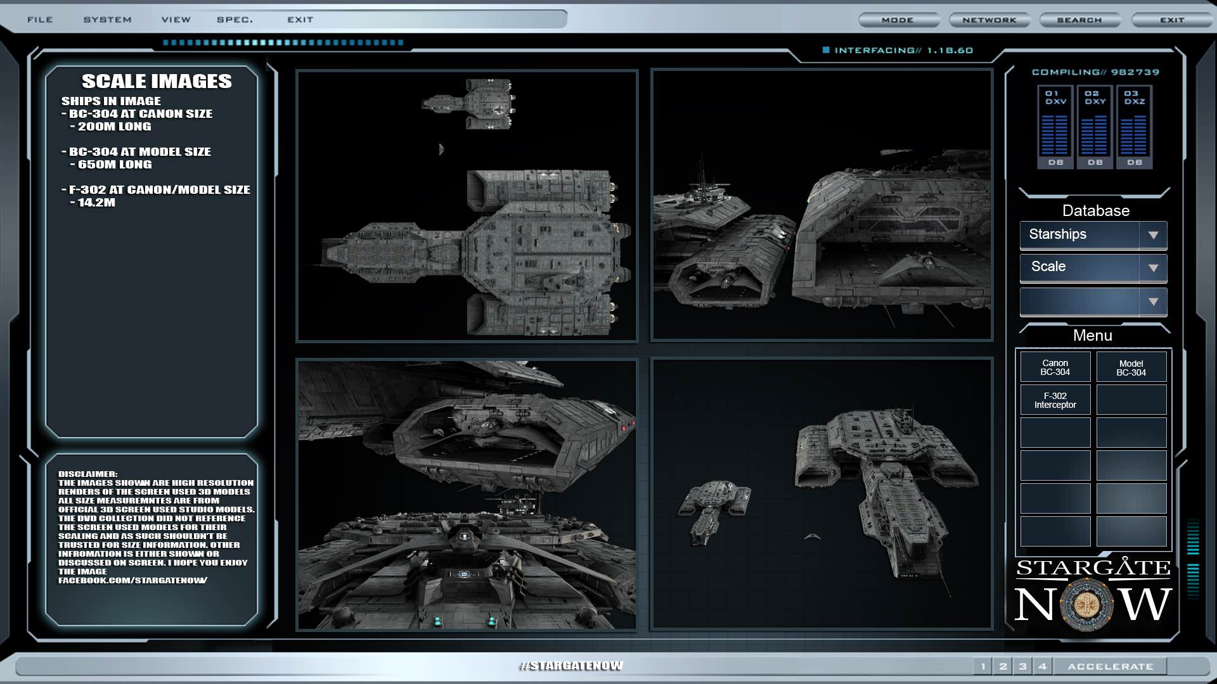Go to page 1 in bottom bar

click(983, 666)
